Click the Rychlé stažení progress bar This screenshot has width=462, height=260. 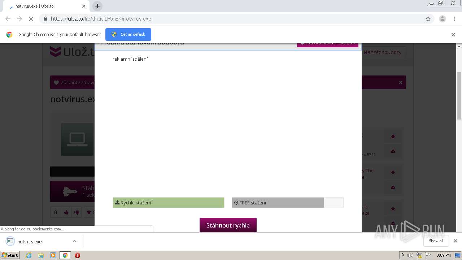169,203
